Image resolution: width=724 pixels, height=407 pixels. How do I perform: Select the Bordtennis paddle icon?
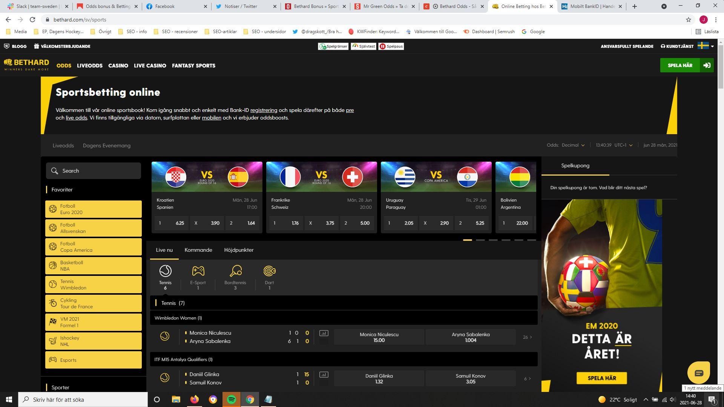(235, 271)
